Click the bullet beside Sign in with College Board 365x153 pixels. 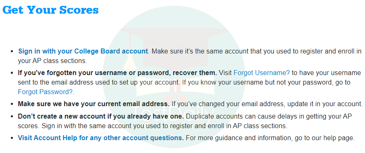12,51
